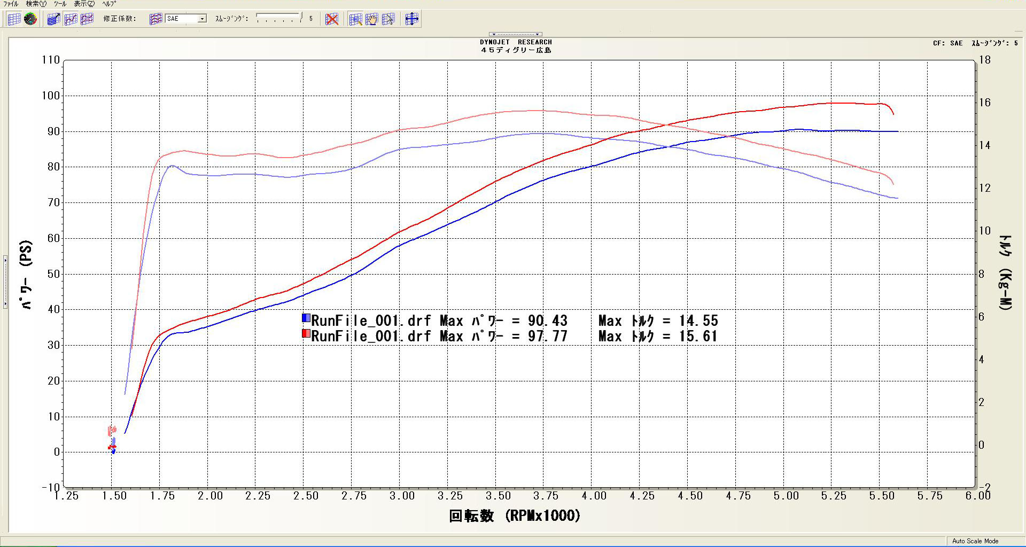Open the ツール menu
The width and height of the screenshot is (1026, 547).
(x=60, y=4)
